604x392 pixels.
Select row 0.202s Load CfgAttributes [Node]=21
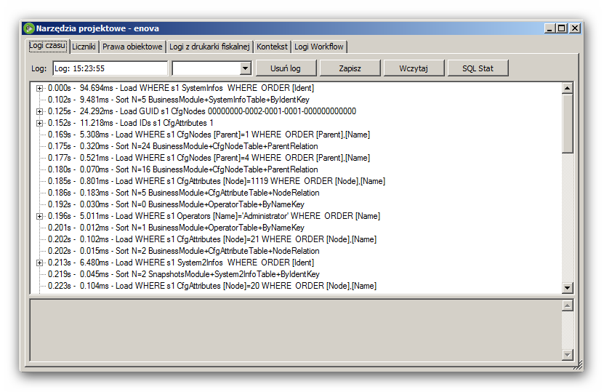click(x=212, y=239)
